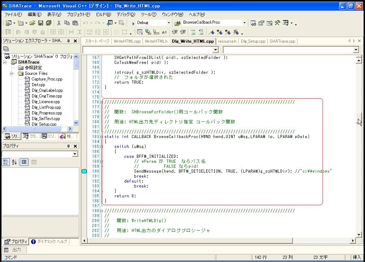Screen dimensions: 365x262
Task: Select Capture_Proc.cpp in Solution Explorer
Action: pos(47,79)
